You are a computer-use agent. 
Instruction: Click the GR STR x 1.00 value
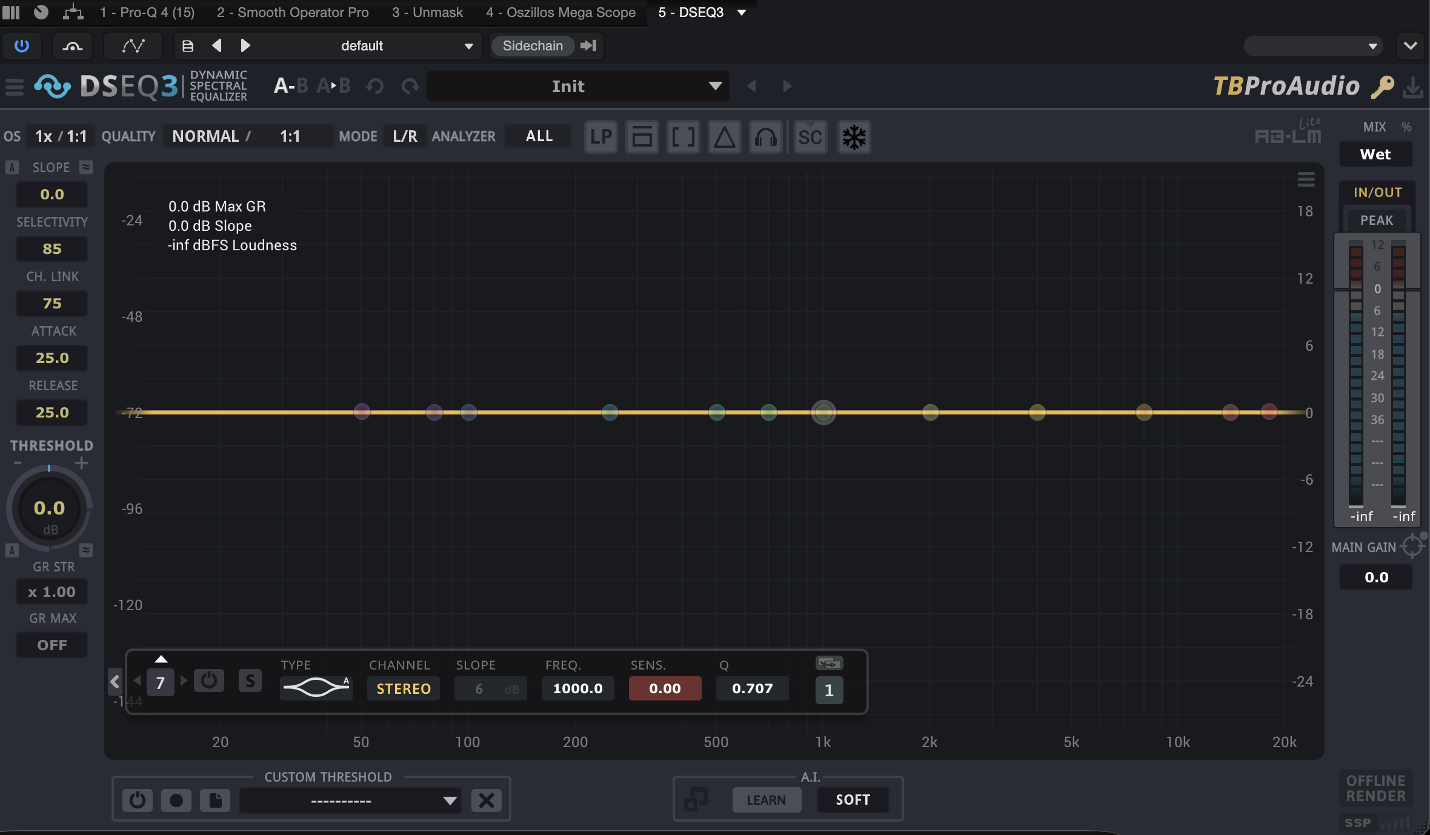(52, 592)
